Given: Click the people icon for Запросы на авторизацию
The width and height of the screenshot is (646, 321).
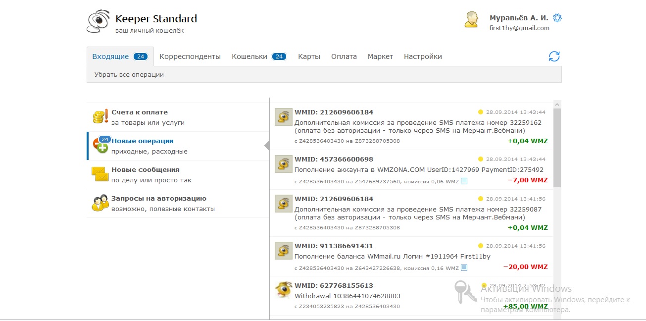Looking at the screenshot, I should pos(100,203).
